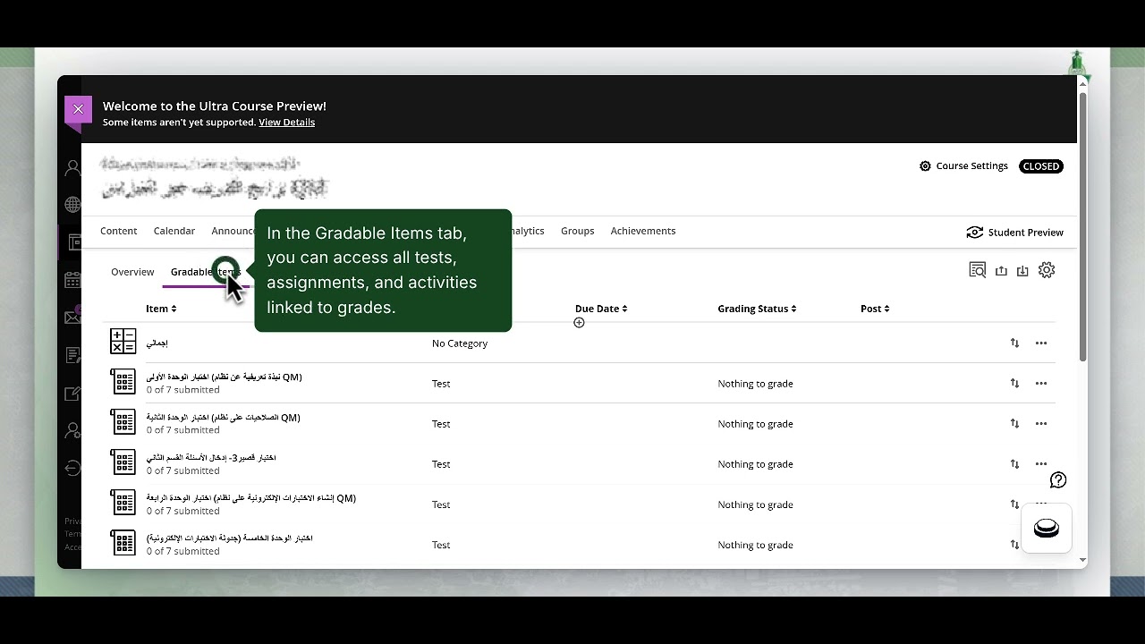
Task: Open the messages envelope icon in the sidebar
Action: (x=72, y=318)
